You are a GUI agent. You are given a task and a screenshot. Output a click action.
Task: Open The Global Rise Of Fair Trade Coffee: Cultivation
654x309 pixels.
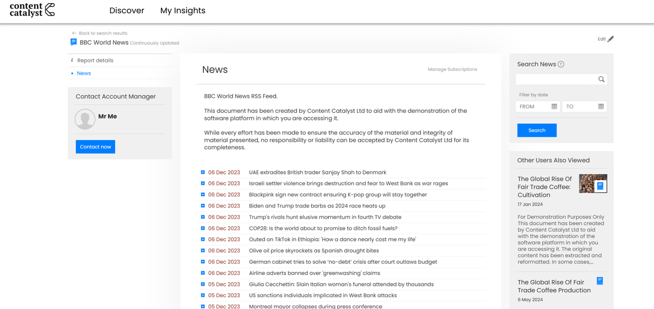pyautogui.click(x=545, y=187)
